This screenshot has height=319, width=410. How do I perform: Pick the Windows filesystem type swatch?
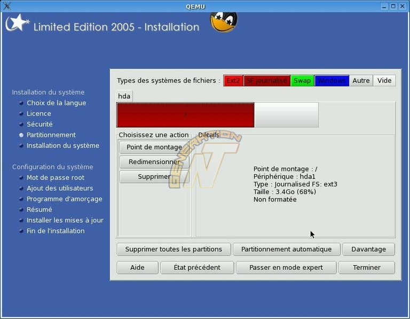click(x=332, y=81)
